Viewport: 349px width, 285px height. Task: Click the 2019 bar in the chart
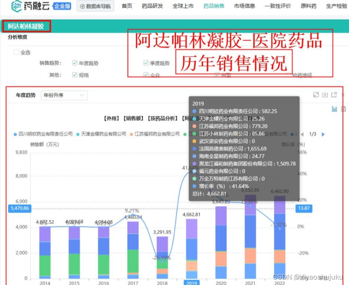pyautogui.click(x=192, y=249)
